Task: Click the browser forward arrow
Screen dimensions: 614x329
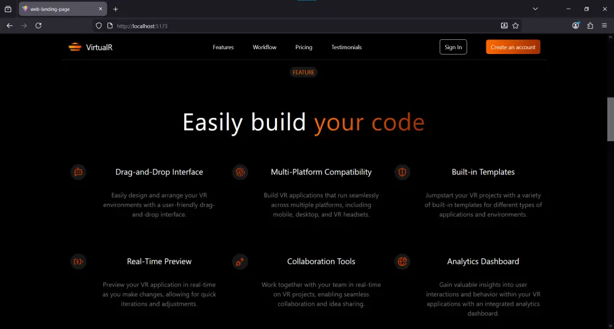Action: coord(24,25)
